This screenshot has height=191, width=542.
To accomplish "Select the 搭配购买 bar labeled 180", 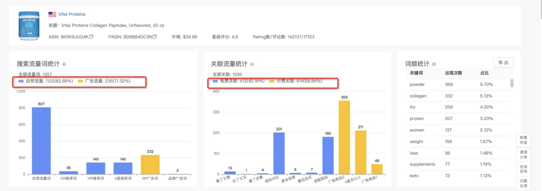I will [x=328, y=155].
